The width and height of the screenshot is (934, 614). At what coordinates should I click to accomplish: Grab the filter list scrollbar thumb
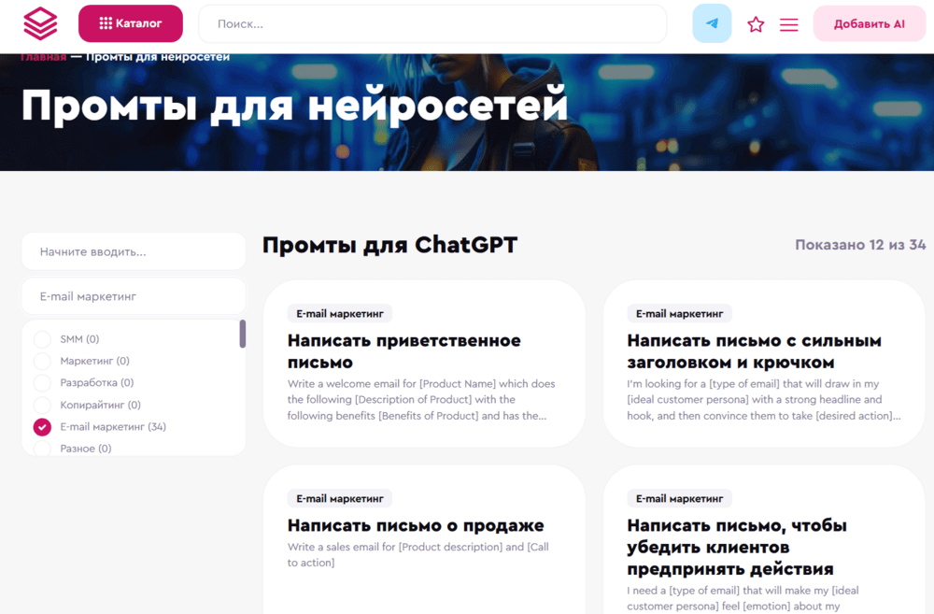tap(243, 334)
